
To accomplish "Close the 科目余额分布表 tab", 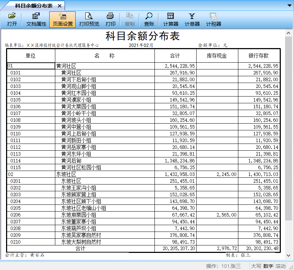I will [x=59, y=6].
